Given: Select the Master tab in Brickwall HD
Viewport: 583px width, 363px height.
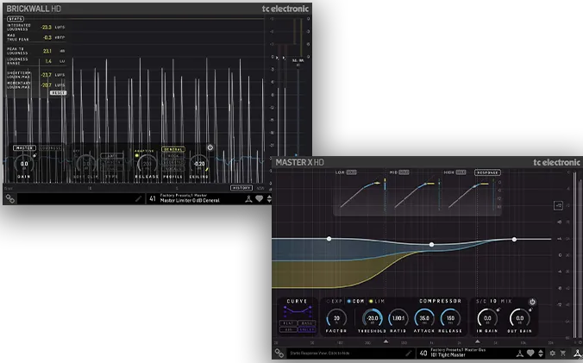Looking at the screenshot, I should coord(24,148).
